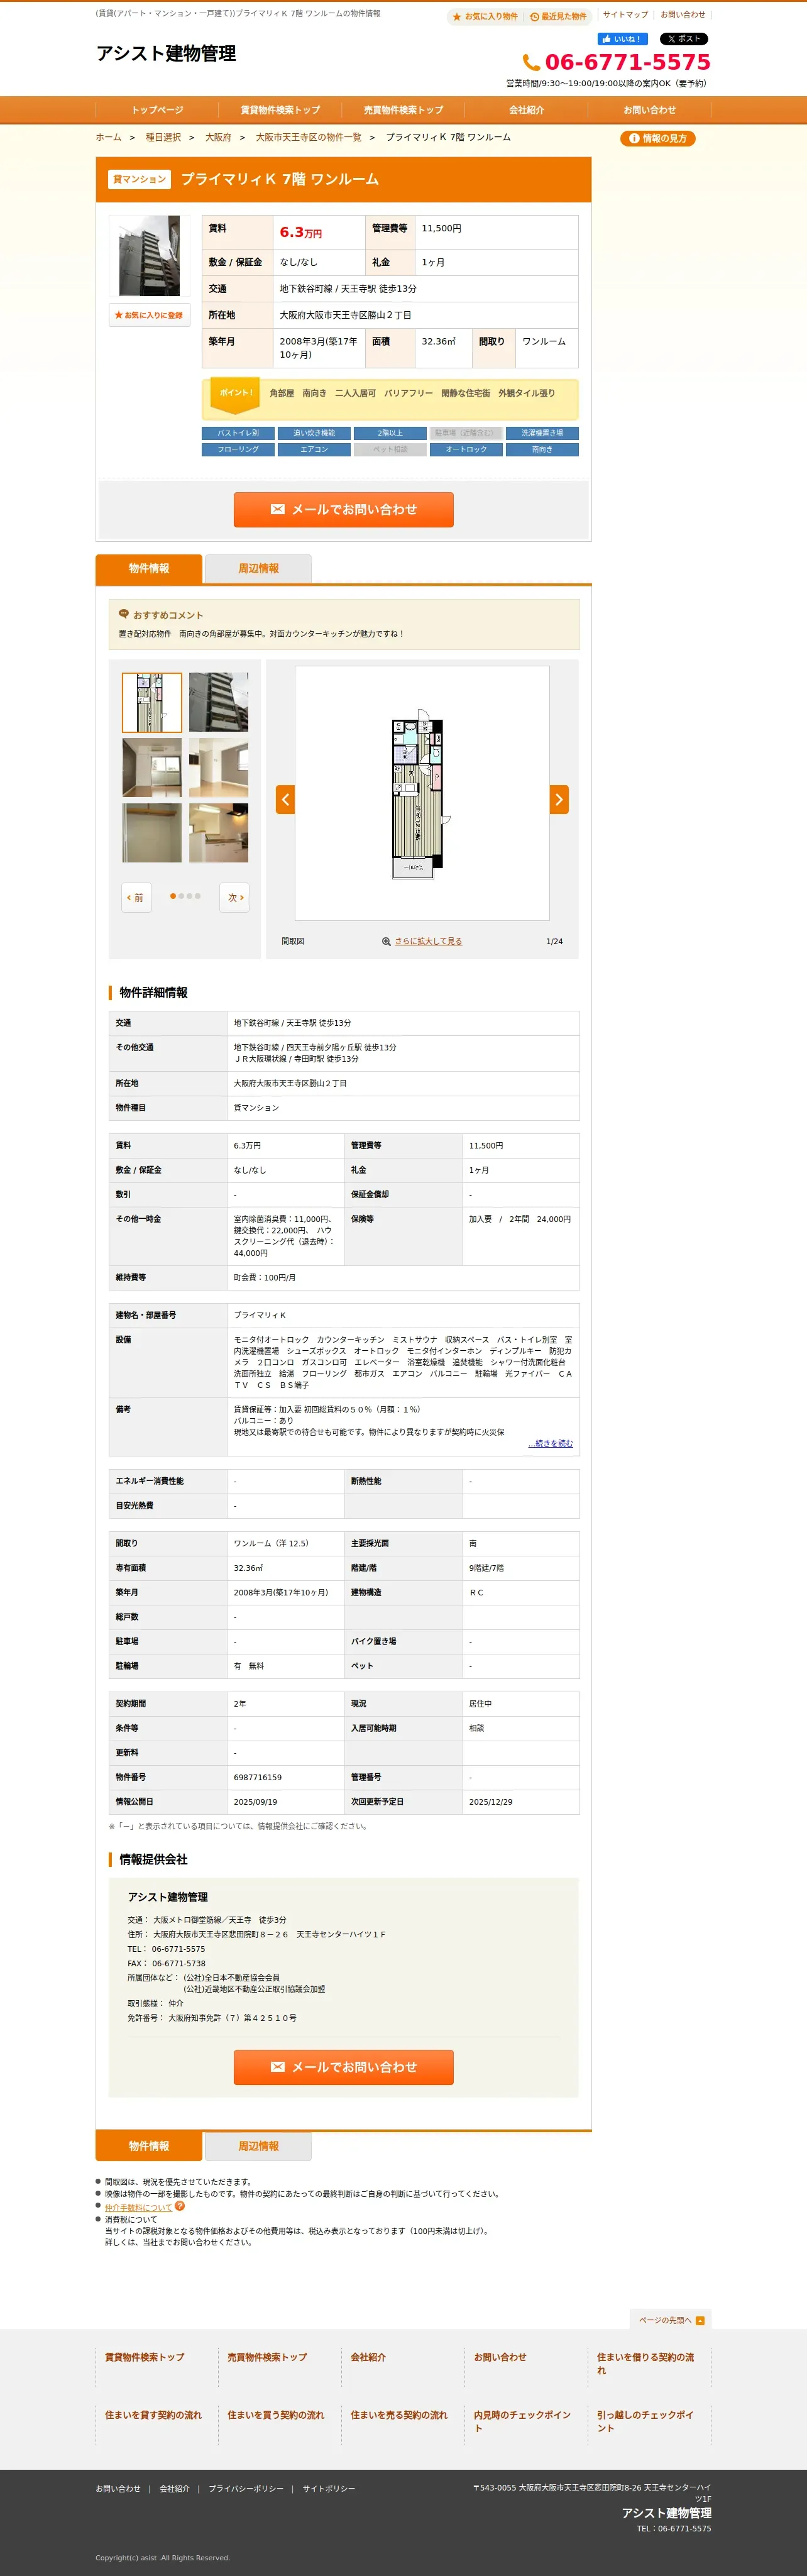807x2576 pixels.
Task: Click the ホーム breadcrumb link
Action: [108, 138]
